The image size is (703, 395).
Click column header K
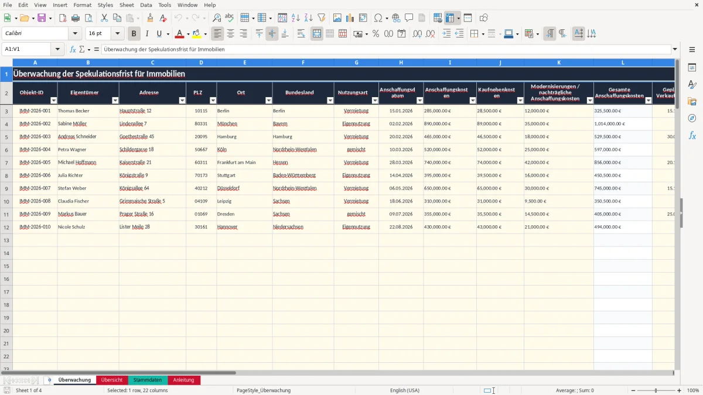559,62
